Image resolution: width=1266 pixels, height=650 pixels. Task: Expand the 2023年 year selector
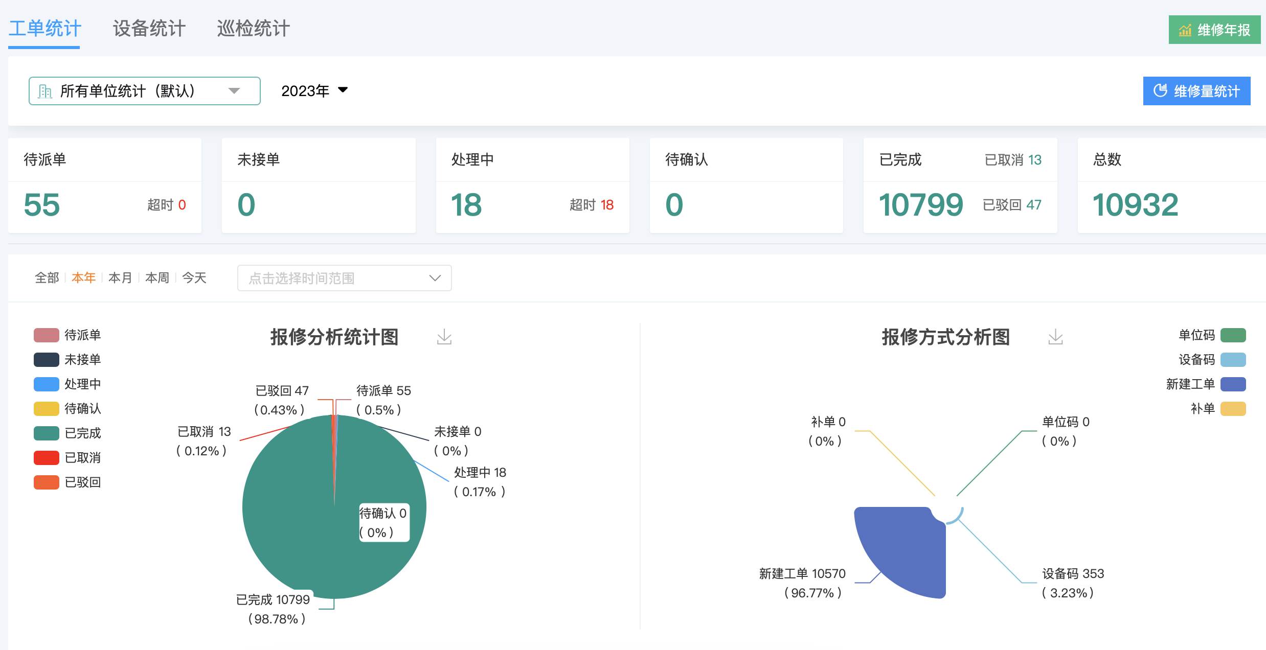314,91
